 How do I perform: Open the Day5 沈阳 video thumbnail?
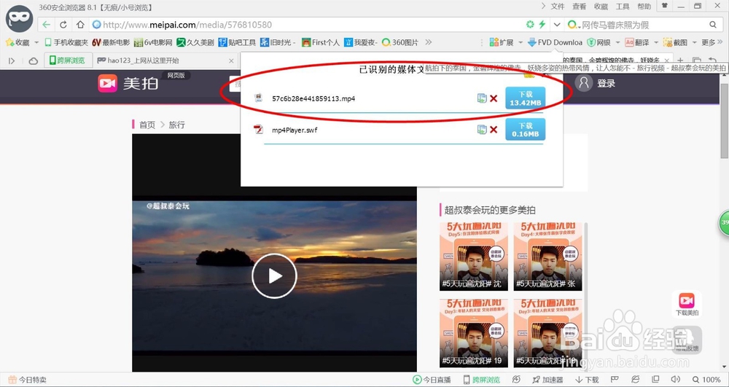[x=474, y=257]
